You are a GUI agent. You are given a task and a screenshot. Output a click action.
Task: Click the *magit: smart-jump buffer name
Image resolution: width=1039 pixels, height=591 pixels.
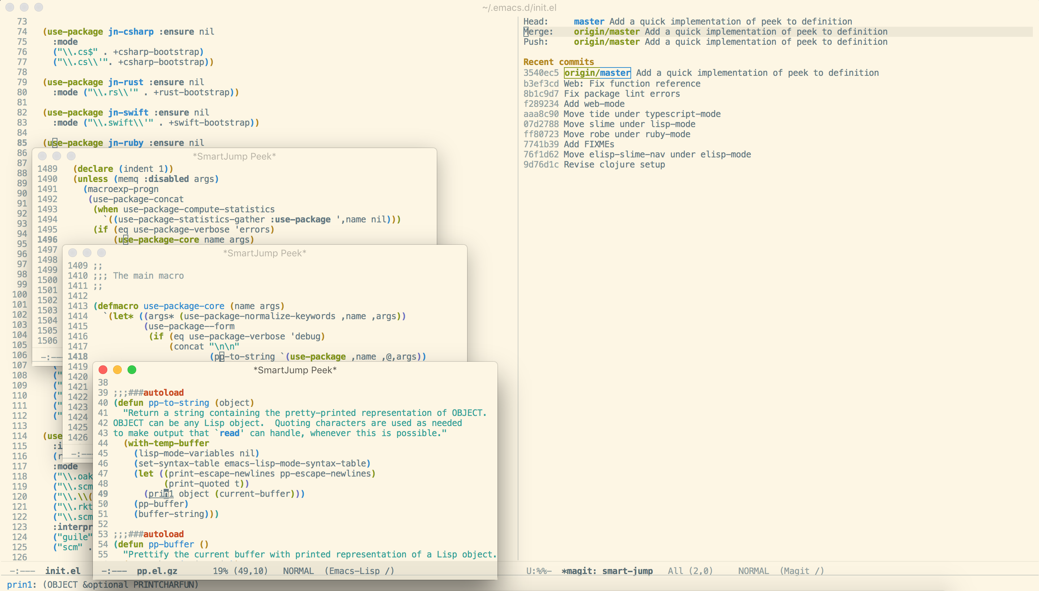[607, 571]
